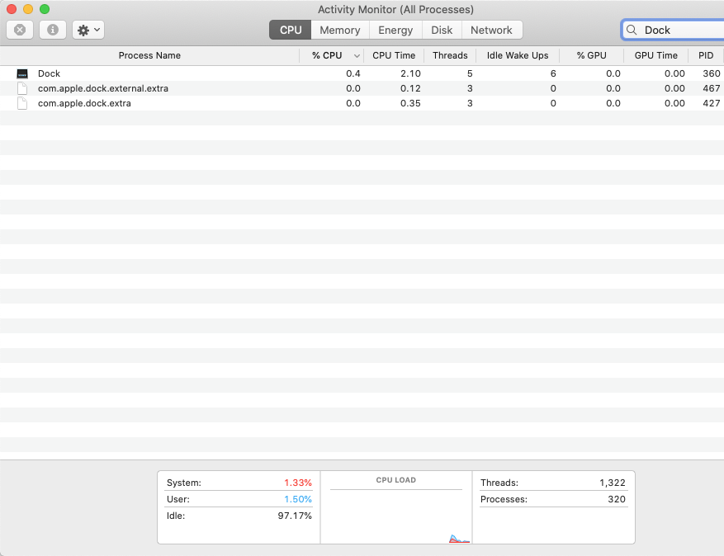
Task: Click PID value 467
Action: 711,88
